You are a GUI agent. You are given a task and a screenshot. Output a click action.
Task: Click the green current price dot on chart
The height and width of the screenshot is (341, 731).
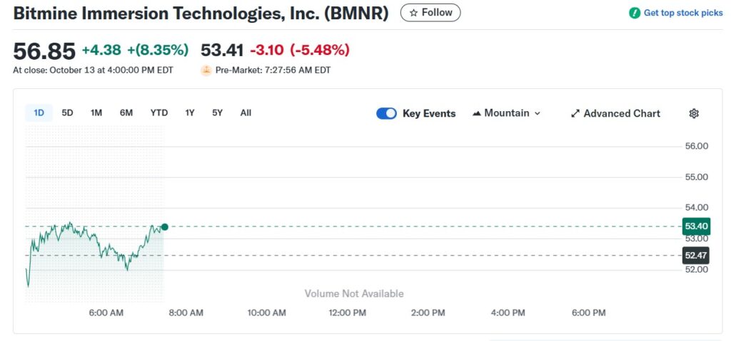point(164,227)
